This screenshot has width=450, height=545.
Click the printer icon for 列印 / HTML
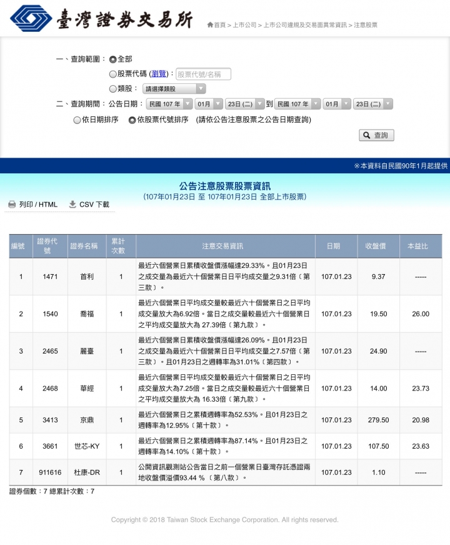(12, 205)
